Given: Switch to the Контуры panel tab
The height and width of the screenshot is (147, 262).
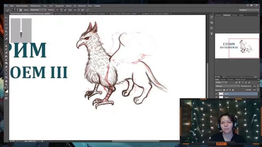Looking at the screenshot, I should tap(230, 80).
